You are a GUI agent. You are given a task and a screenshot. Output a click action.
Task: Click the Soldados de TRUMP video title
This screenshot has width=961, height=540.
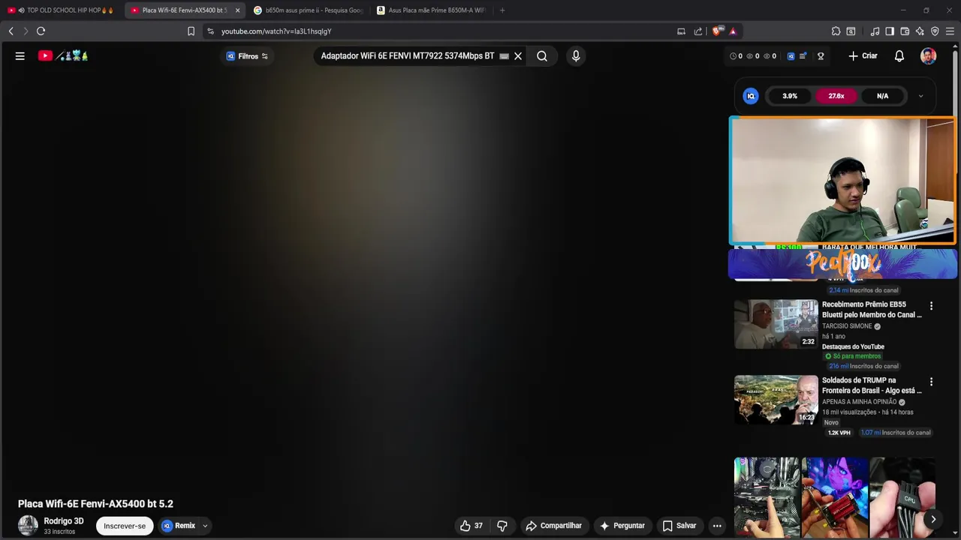(872, 385)
